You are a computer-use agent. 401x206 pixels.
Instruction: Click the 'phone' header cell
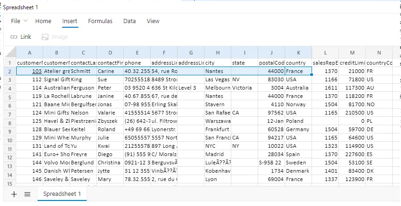pyautogui.click(x=137, y=63)
